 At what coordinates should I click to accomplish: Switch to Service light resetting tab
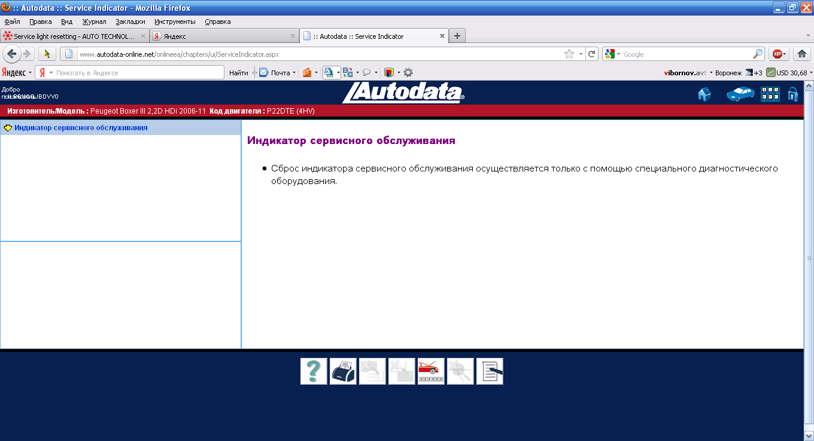pos(74,36)
